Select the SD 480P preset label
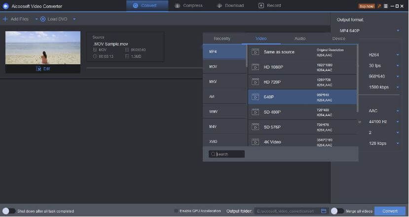Image resolution: width=409 pixels, height=217 pixels. tap(272, 112)
